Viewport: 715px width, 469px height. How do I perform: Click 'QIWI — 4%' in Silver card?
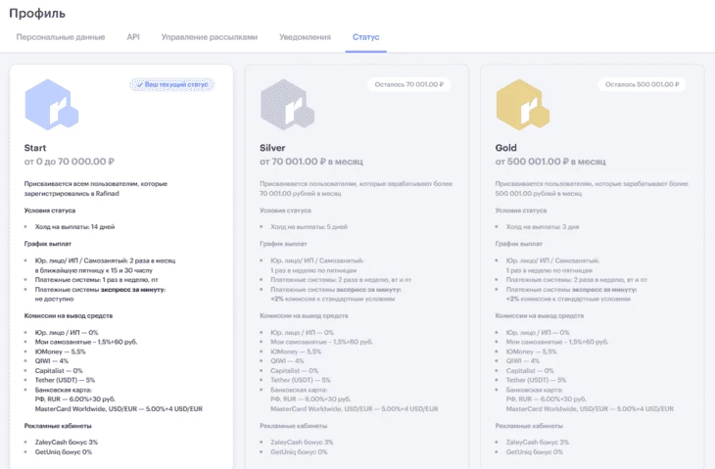(287, 361)
